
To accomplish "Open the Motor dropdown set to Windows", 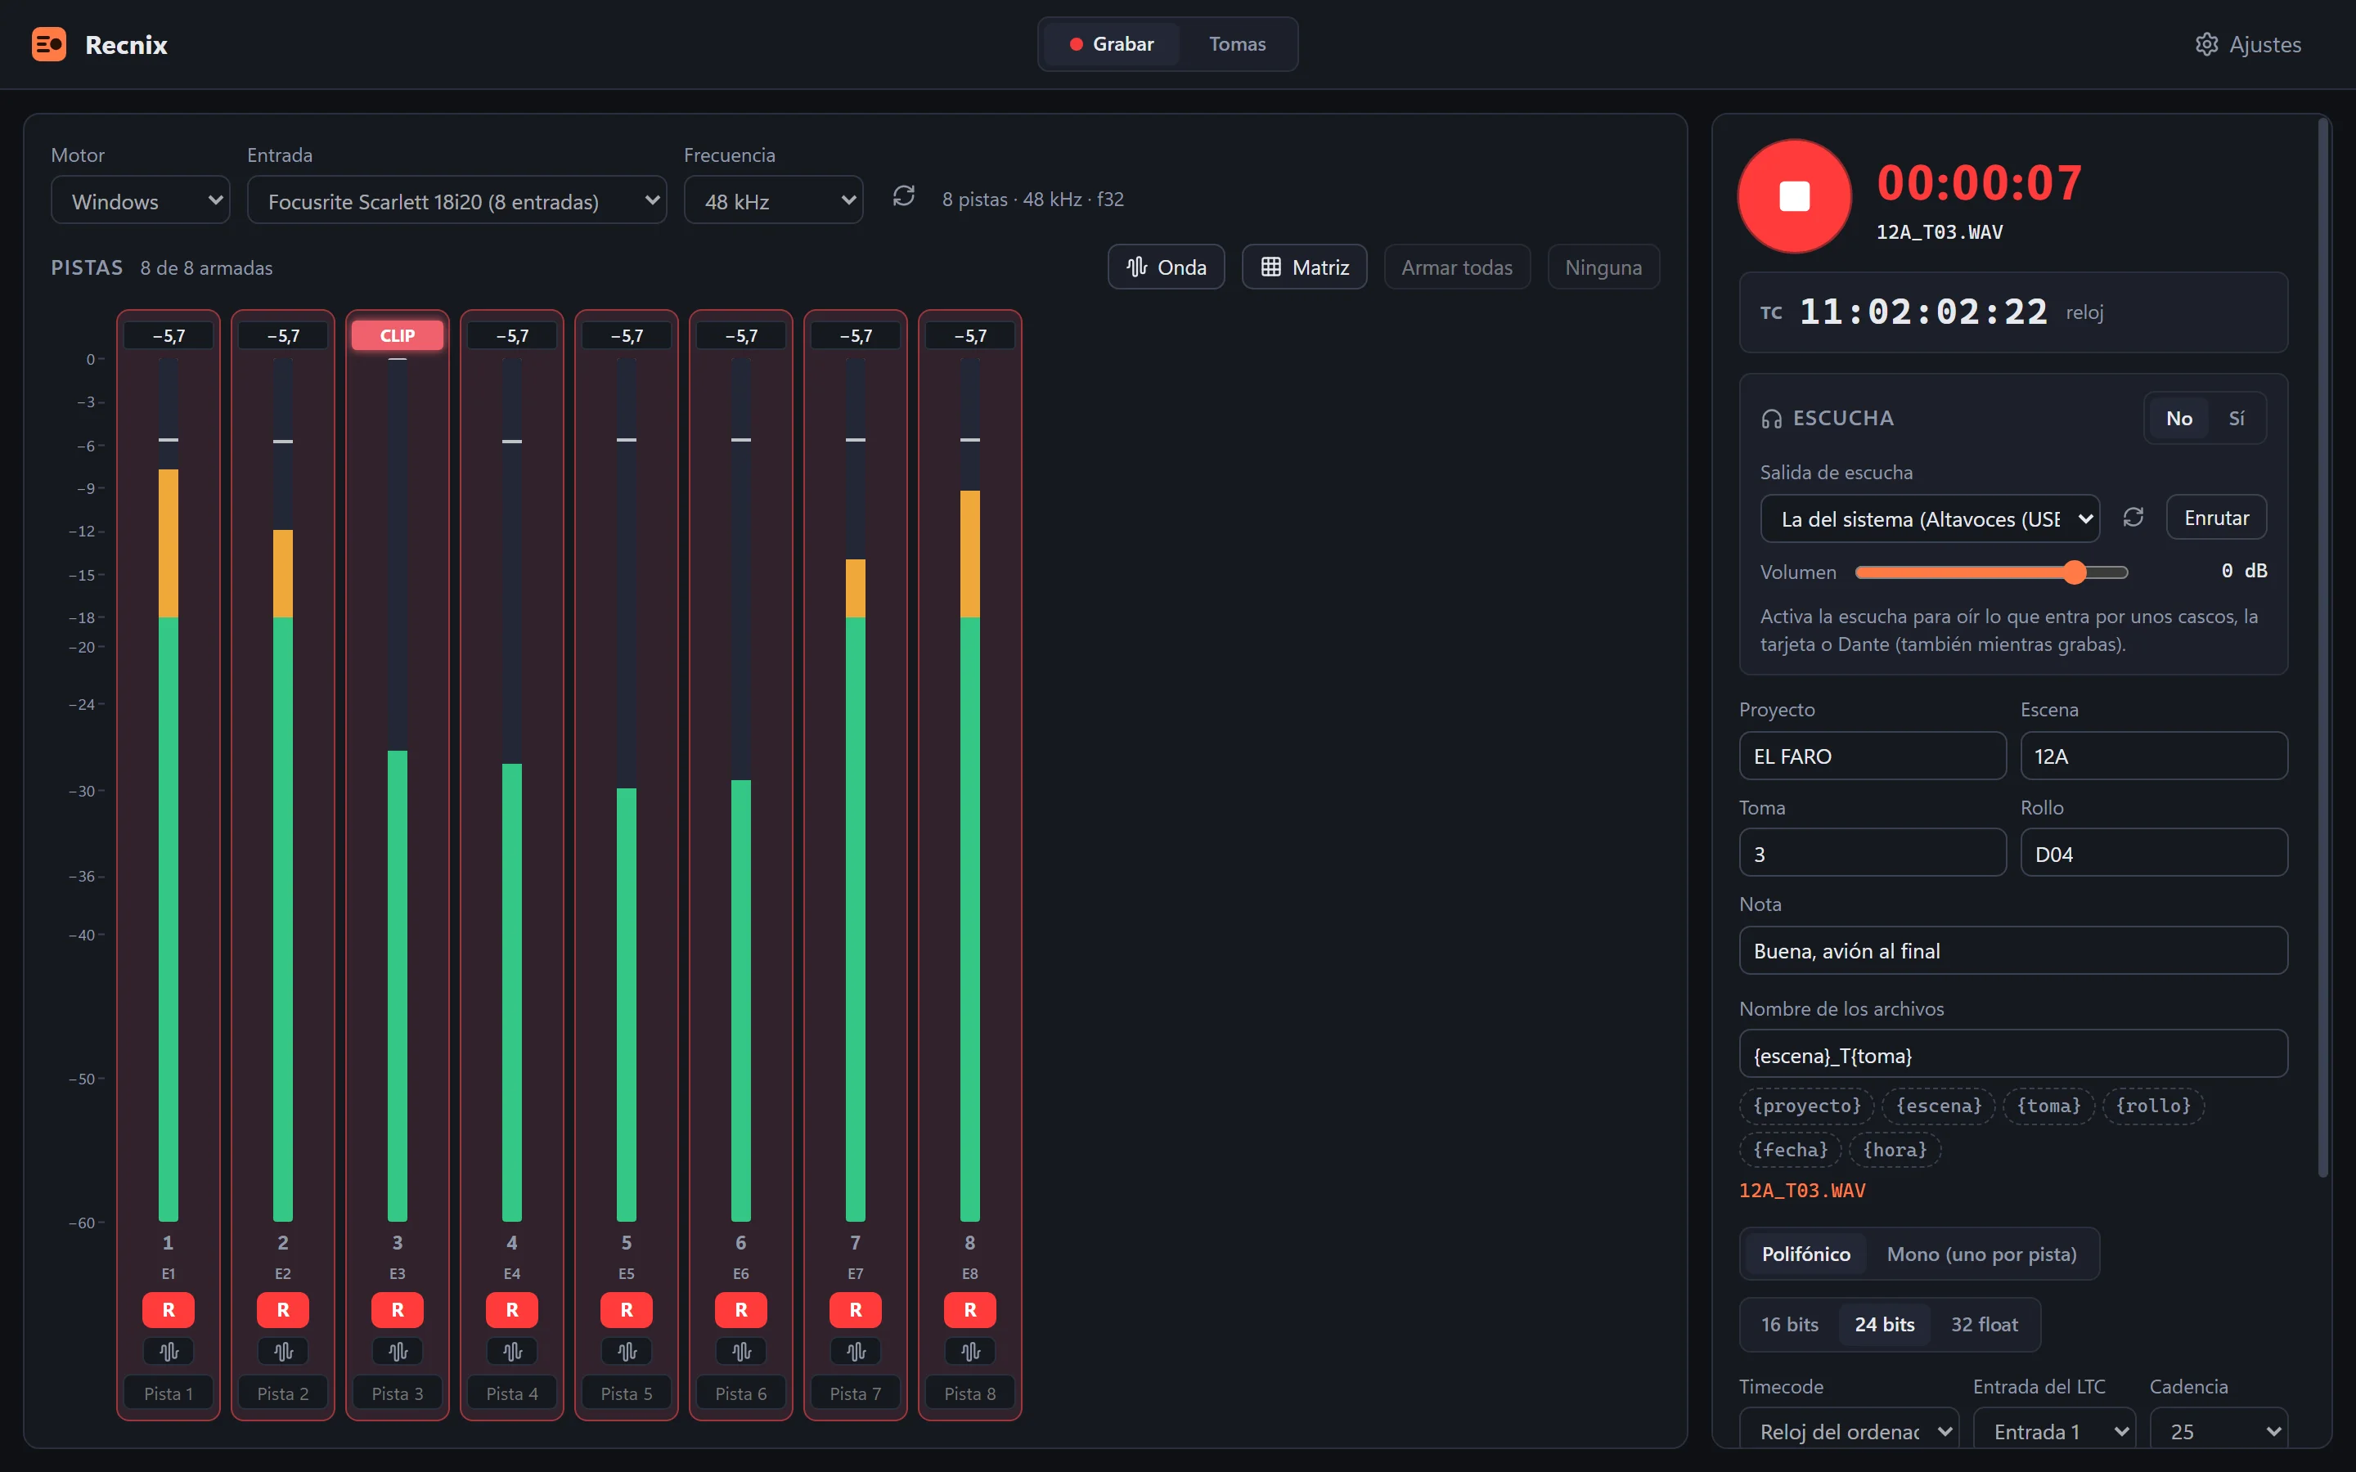I will tap(140, 200).
